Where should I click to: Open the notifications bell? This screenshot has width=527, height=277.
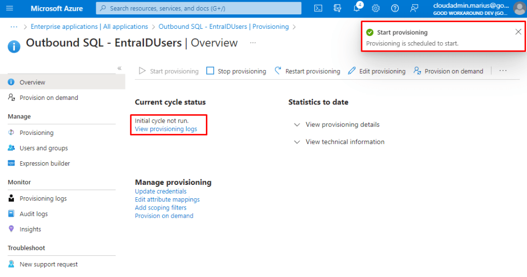pos(357,8)
